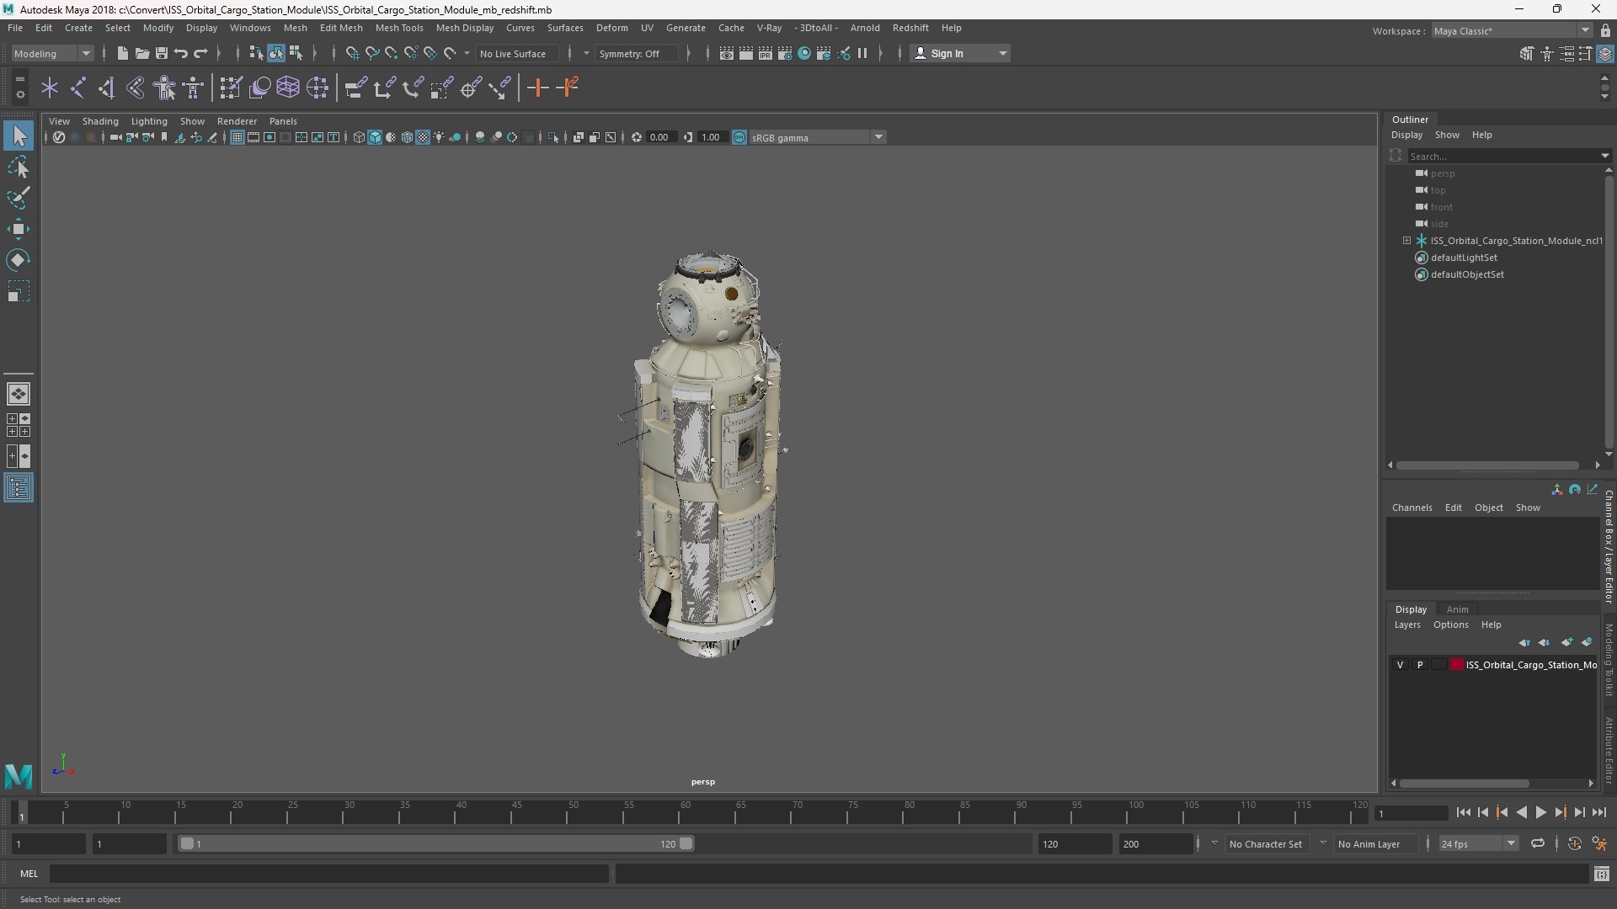Play animation forwards button
Screen dimensions: 1617x909
(1540, 812)
